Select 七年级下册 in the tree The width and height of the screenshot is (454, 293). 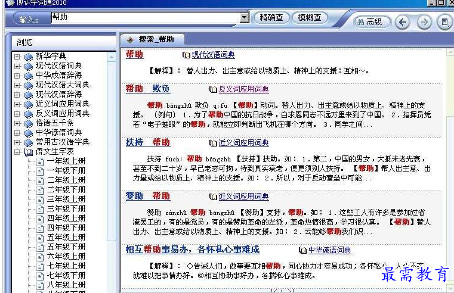tap(66, 276)
